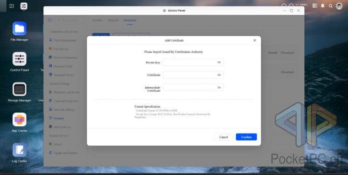This screenshot has height=175, width=348.
Task: Switch to the Security tab
Action: click(x=97, y=21)
